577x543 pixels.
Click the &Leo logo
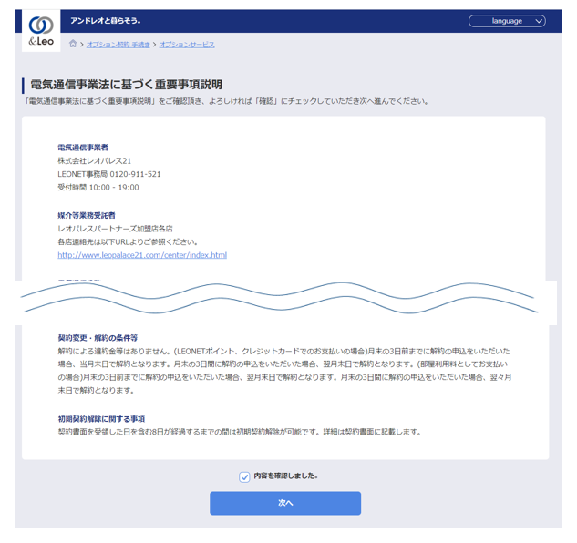point(41,32)
